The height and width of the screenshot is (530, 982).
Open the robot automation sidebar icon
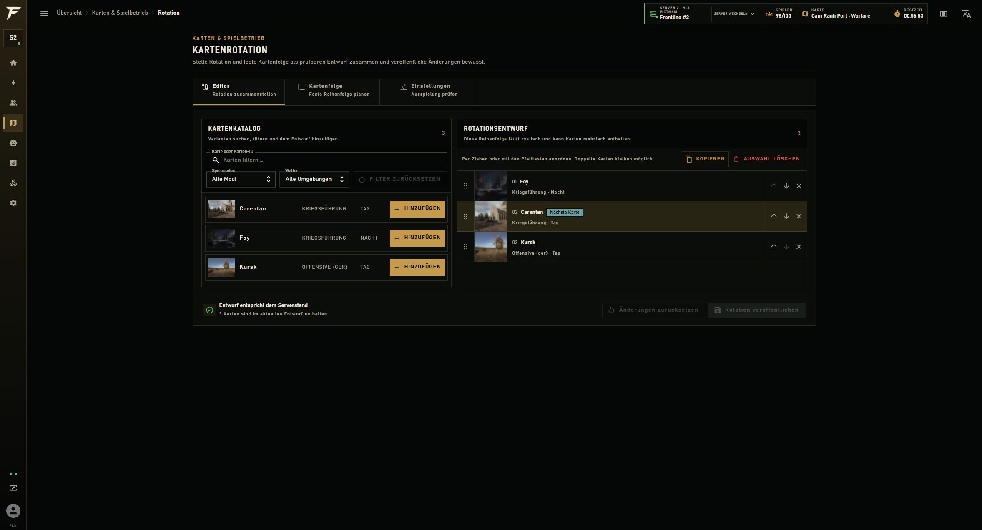pyautogui.click(x=13, y=143)
